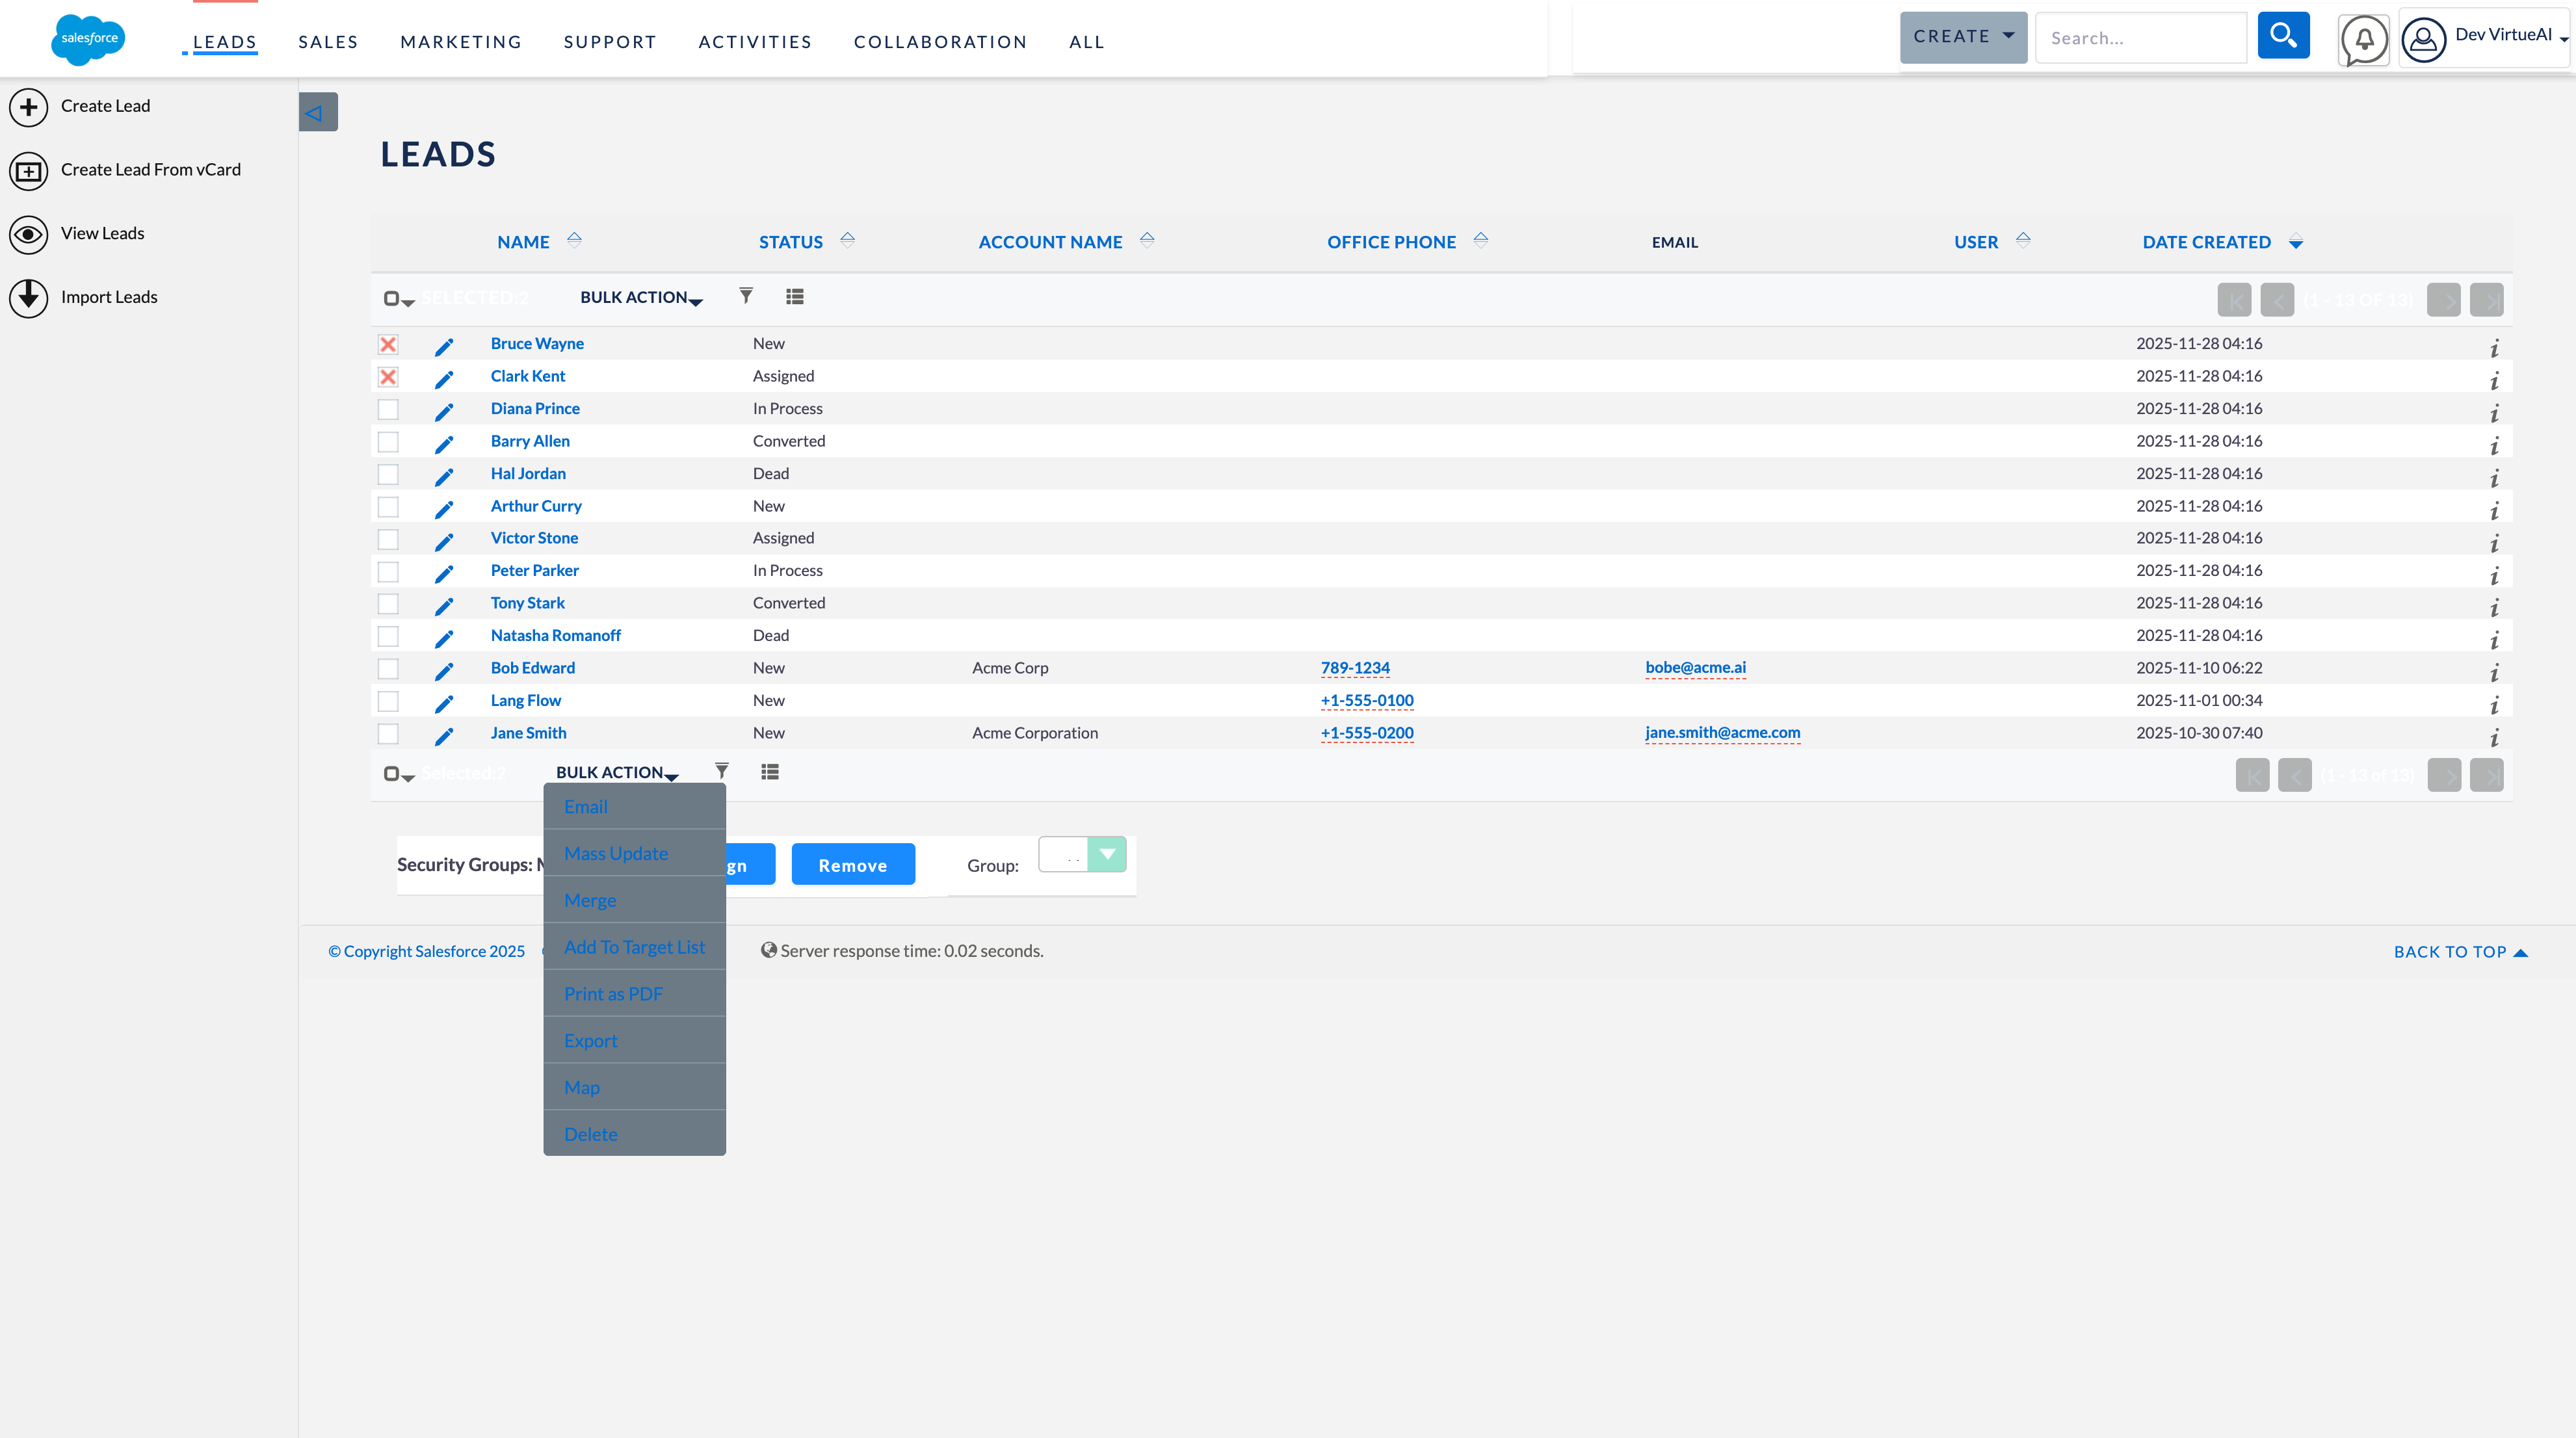Screen dimensions: 2576x1438
Task: Show info for Jane Smith row
Action: click(2494, 737)
